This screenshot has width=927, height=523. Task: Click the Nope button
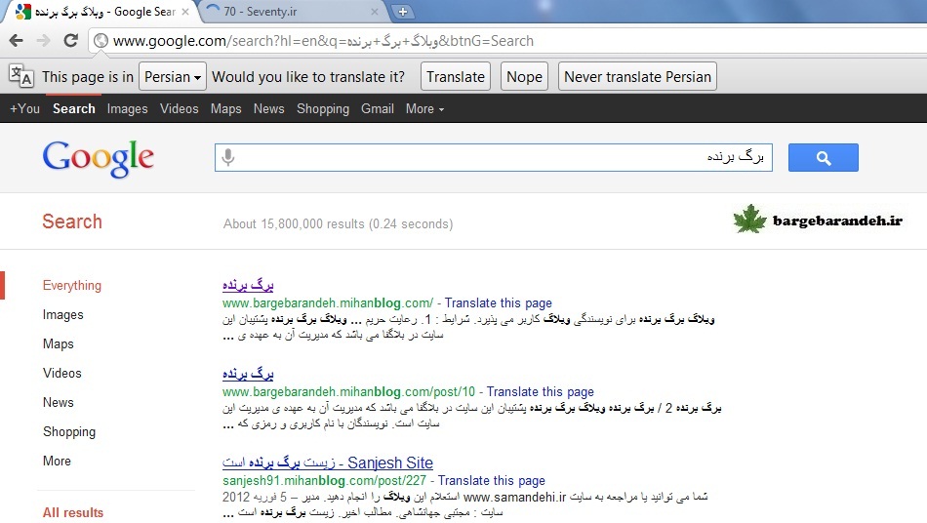pyautogui.click(x=524, y=77)
